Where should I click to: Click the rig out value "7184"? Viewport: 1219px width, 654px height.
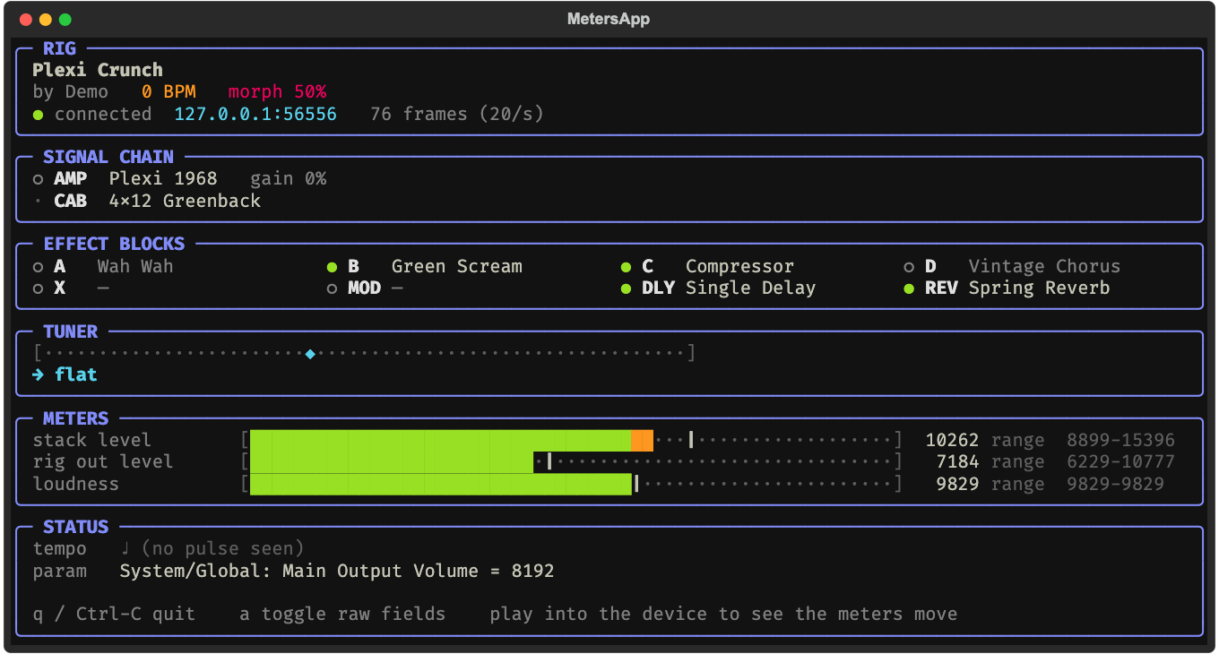(957, 461)
